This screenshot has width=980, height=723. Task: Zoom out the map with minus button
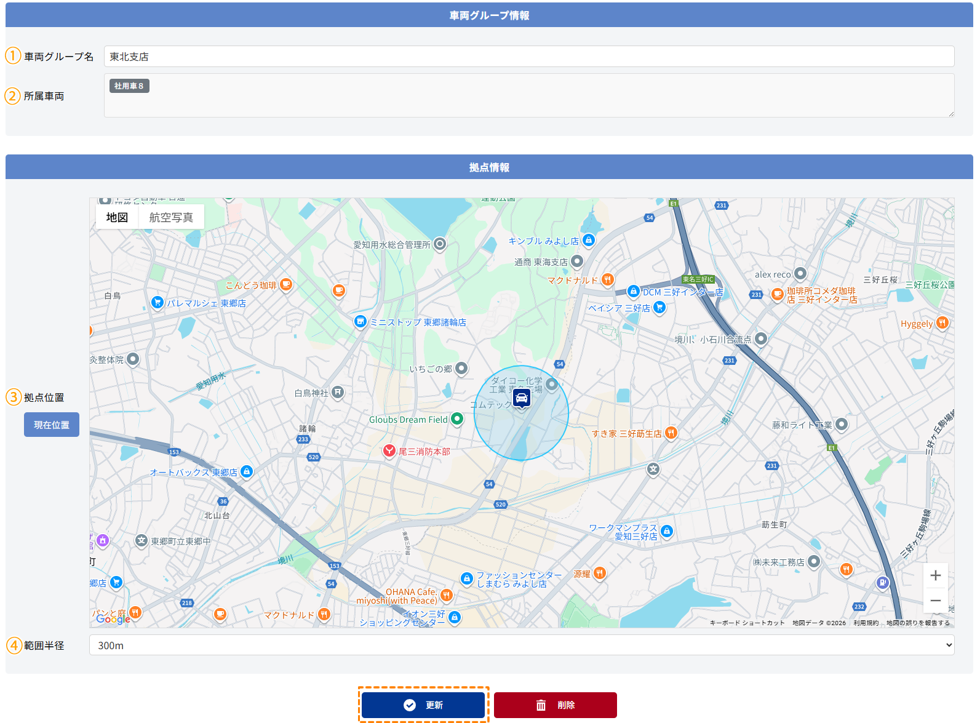tap(935, 601)
